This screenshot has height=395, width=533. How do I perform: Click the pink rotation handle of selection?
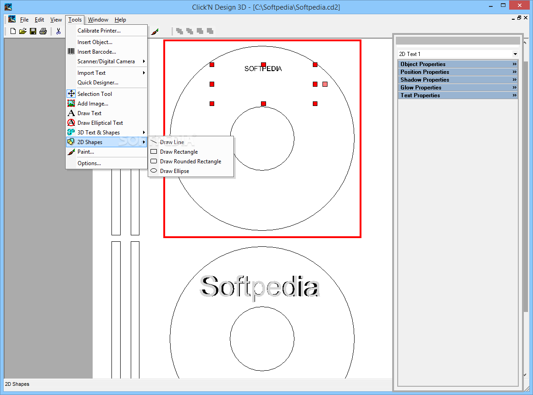325,84
